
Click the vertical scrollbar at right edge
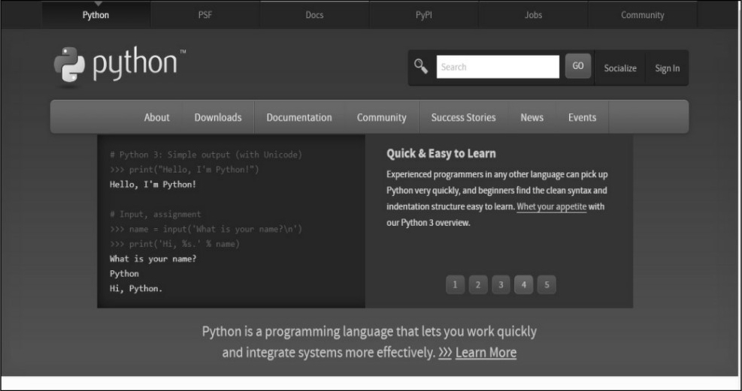pyautogui.click(x=739, y=189)
